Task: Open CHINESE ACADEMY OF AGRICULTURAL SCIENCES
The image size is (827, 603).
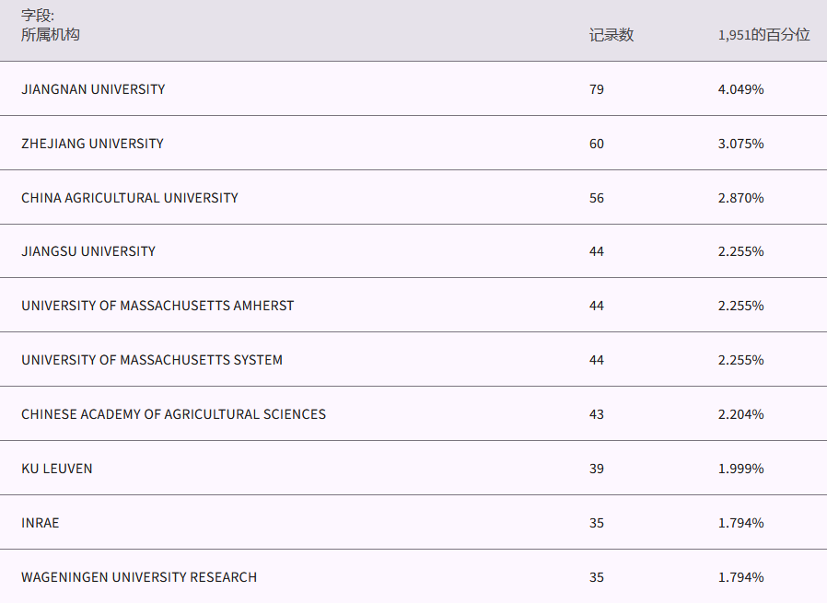Action: 173,414
